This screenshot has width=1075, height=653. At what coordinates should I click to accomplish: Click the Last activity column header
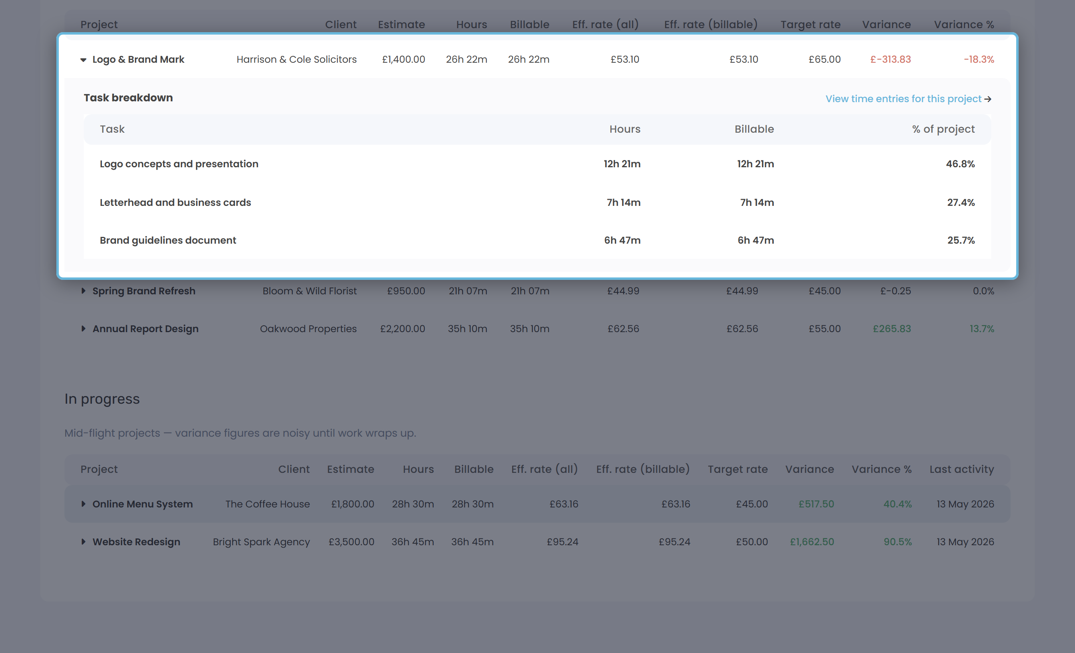[x=961, y=469]
